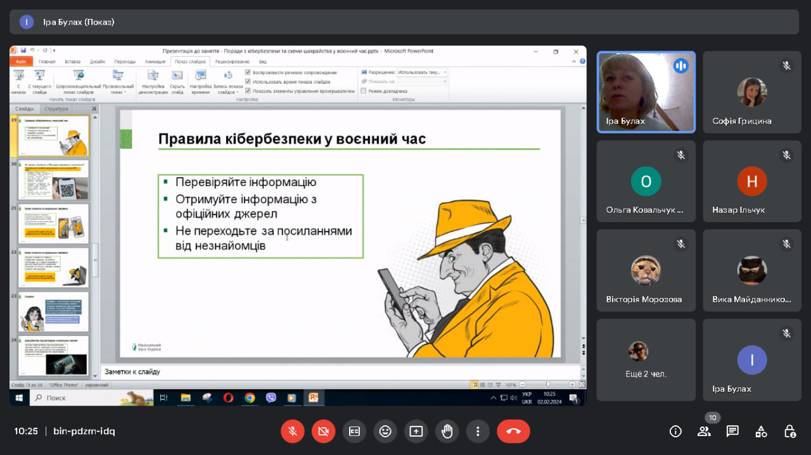The width and height of the screenshot is (811, 455).
Task: Show hidden icons tray chevron
Action: (x=494, y=398)
